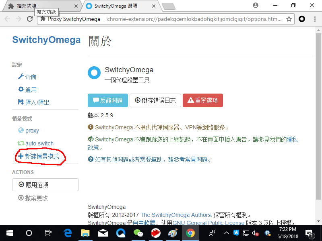Bookmark this page with the star icon
Image resolution: width=322 pixels, height=241 pixels.
[x=289, y=19]
